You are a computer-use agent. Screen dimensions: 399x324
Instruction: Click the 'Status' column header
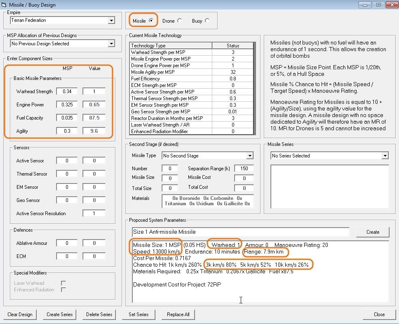[233, 46]
